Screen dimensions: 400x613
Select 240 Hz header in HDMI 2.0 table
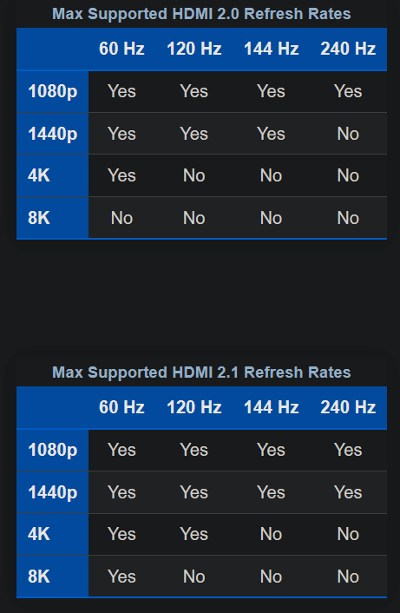click(x=348, y=49)
